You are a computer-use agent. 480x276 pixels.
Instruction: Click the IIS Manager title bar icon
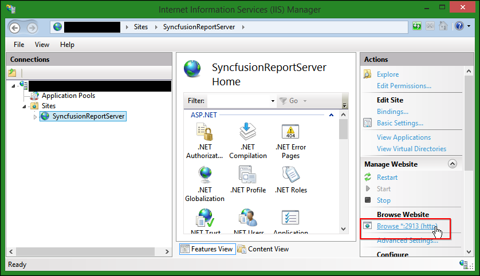click(x=11, y=9)
